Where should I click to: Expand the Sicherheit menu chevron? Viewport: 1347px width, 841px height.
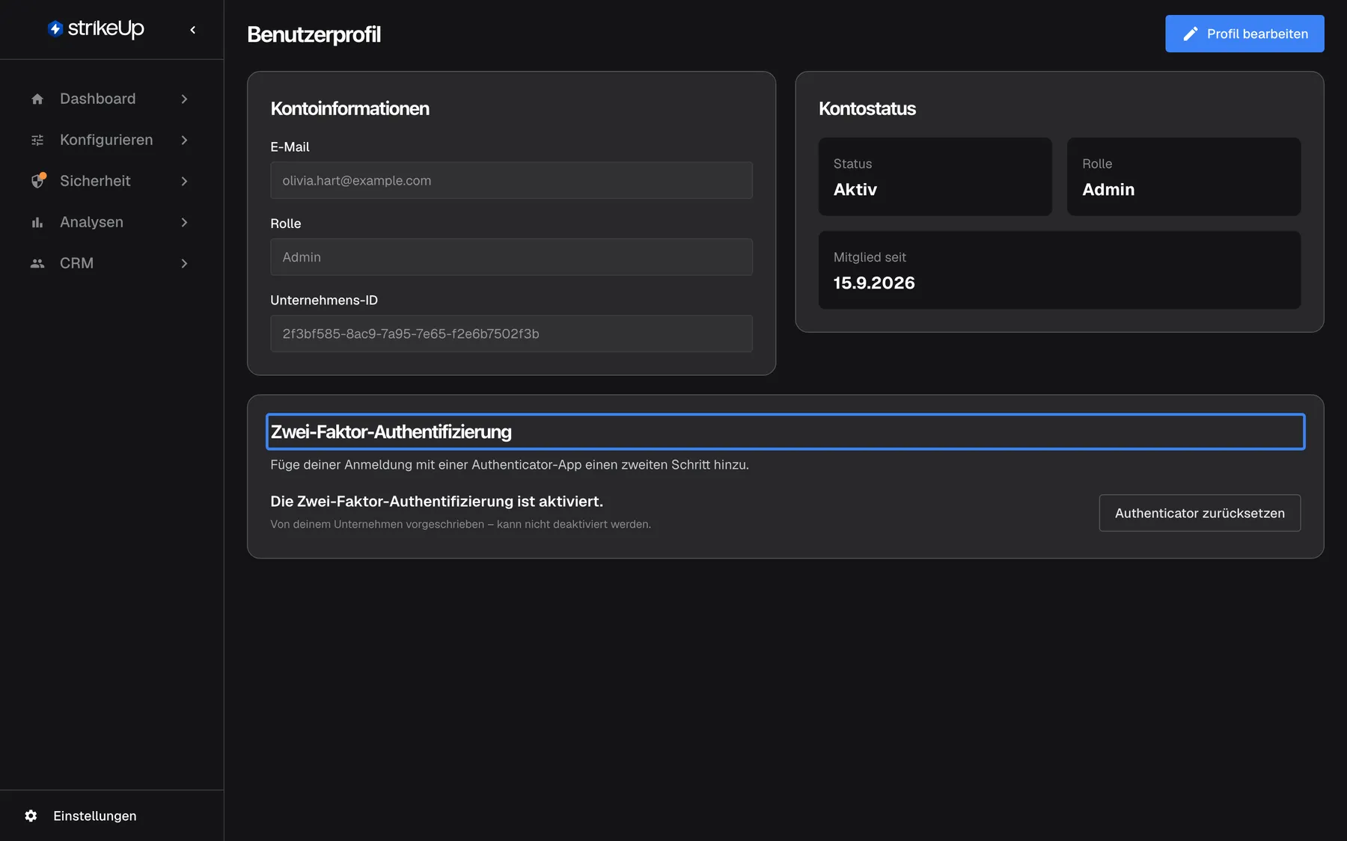(x=184, y=181)
